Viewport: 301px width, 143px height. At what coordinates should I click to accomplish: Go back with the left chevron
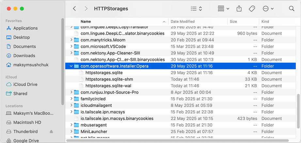click(74, 9)
